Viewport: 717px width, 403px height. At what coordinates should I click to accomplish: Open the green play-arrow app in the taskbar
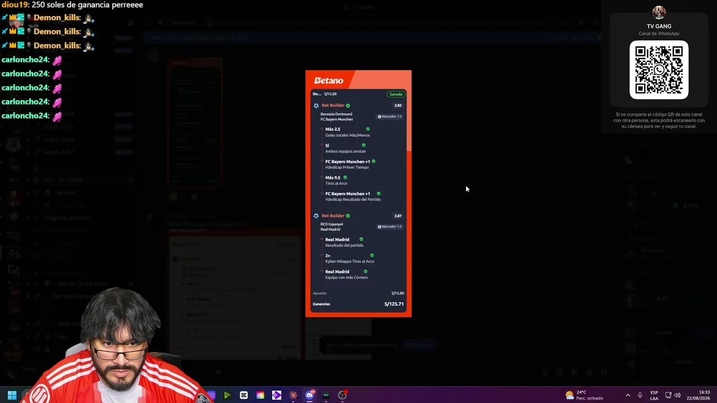pyautogui.click(x=227, y=395)
